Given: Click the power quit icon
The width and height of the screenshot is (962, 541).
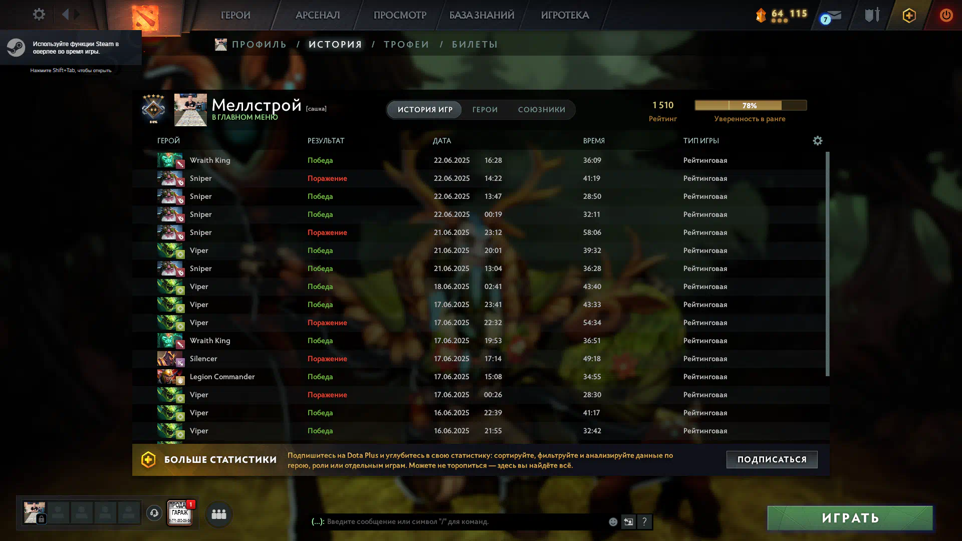Looking at the screenshot, I should coord(946,15).
